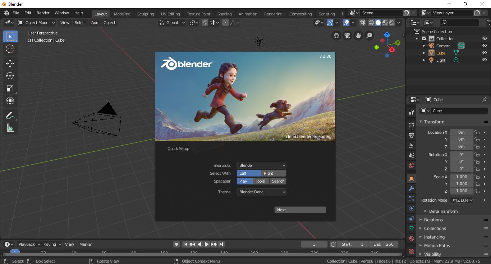Open the Output properties tab
Image resolution: width=491 pixels, height=264 pixels.
pyautogui.click(x=412, y=135)
